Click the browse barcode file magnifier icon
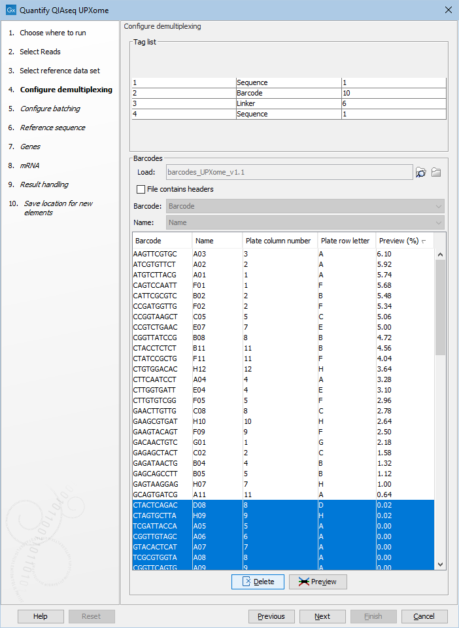This screenshot has height=628, width=459. tap(420, 173)
